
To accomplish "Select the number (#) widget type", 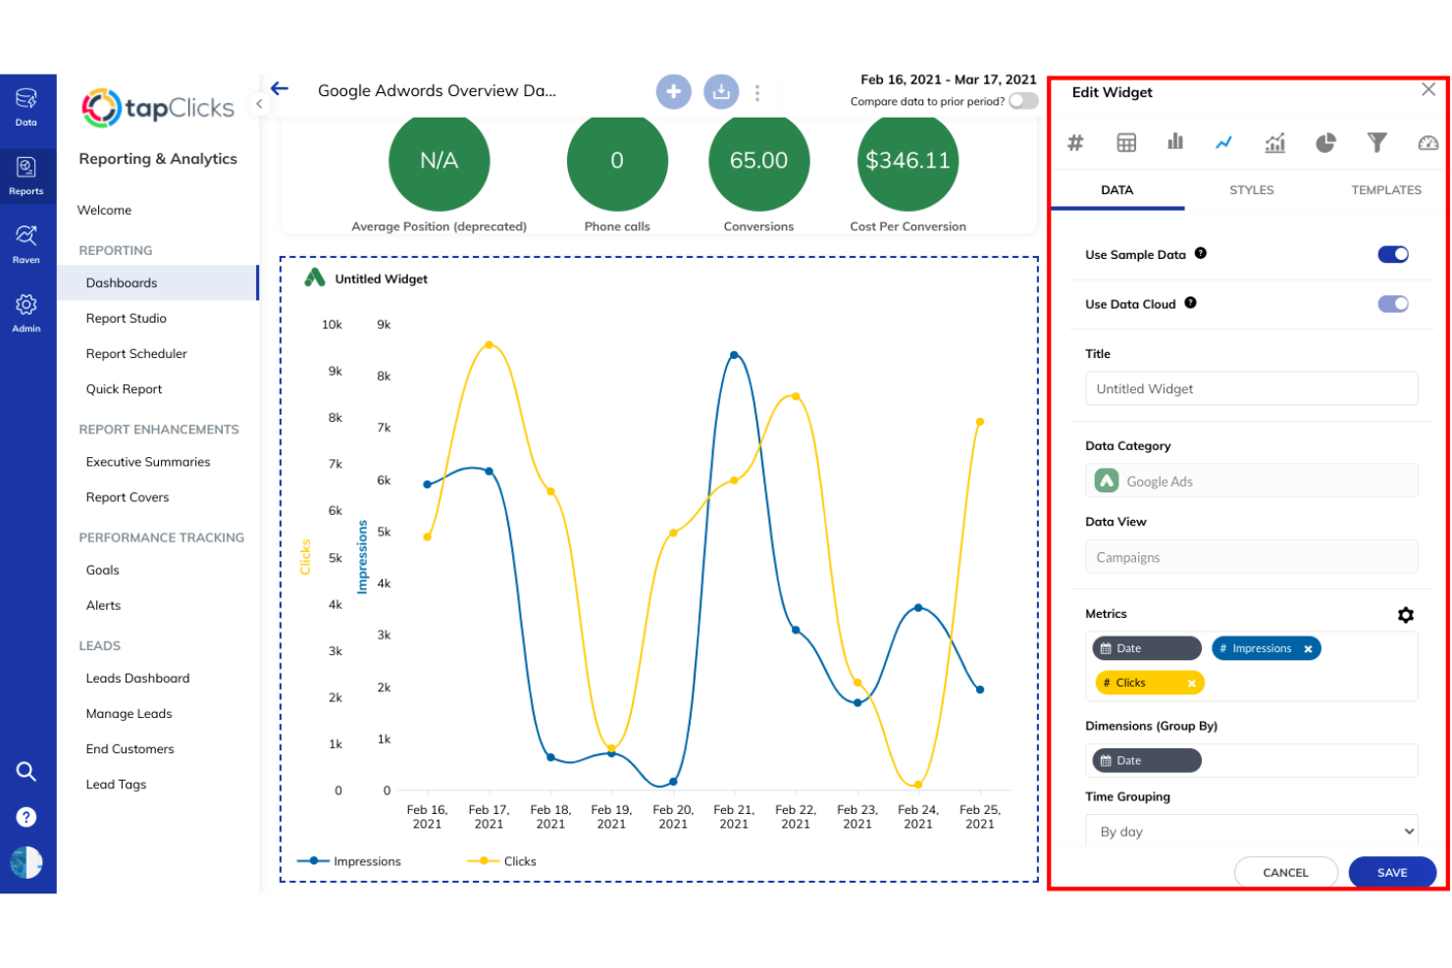I will point(1075,142).
